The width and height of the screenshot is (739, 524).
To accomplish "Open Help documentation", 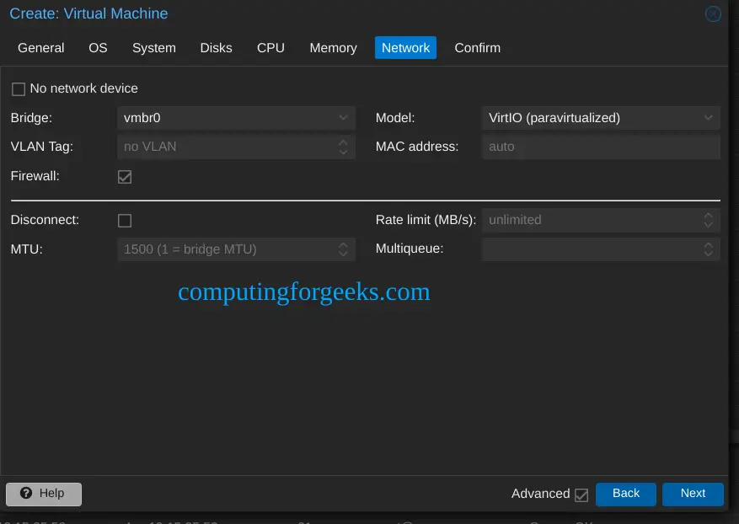I will 44,494.
